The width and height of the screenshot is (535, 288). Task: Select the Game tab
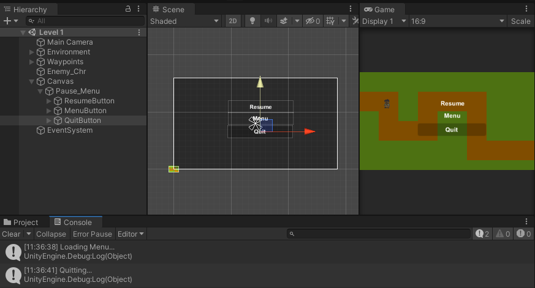tap(380, 9)
